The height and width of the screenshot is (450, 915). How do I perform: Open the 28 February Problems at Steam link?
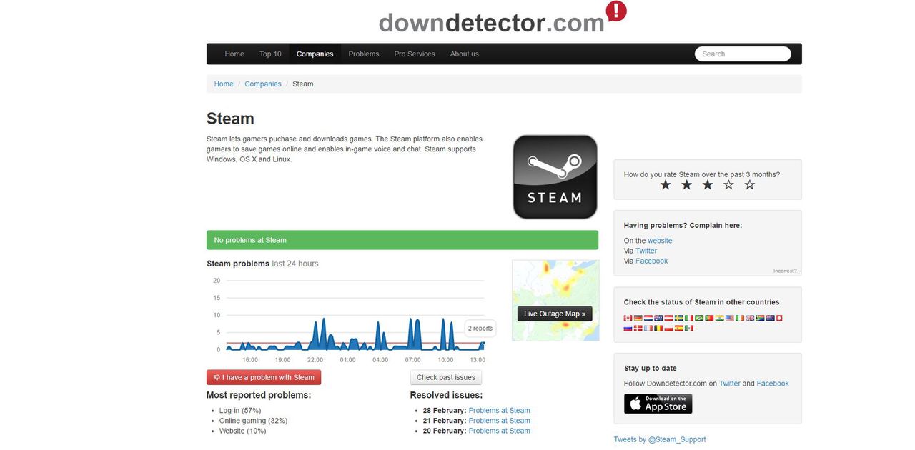click(500, 411)
